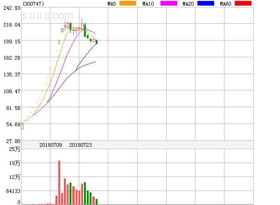Viewport: 280px width, 205px height.
Task: Click the orange MA5 legend swatch
Action: pos(128,3)
